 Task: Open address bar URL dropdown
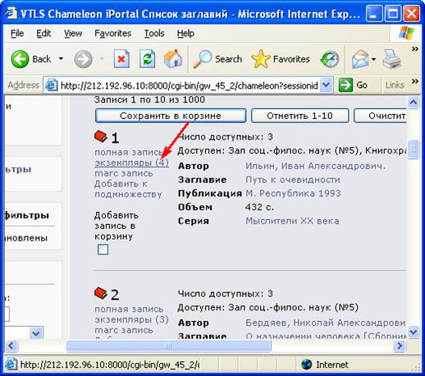pyautogui.click(x=326, y=85)
